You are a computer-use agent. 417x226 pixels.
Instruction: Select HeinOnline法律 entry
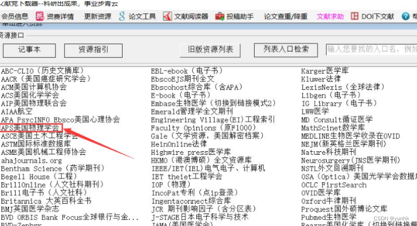tap(179, 144)
